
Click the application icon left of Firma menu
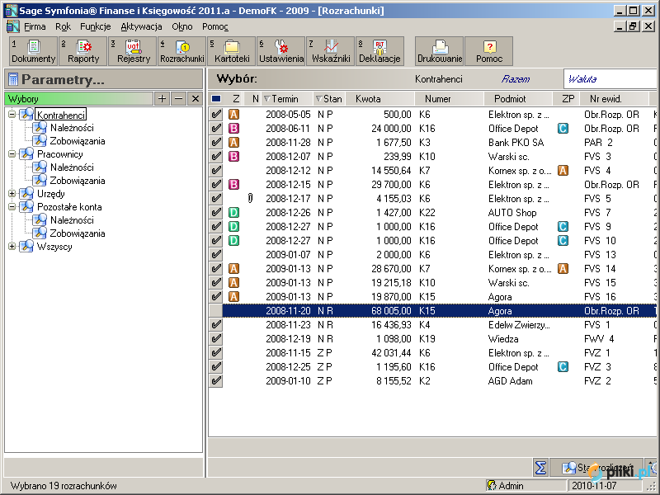click(x=12, y=26)
